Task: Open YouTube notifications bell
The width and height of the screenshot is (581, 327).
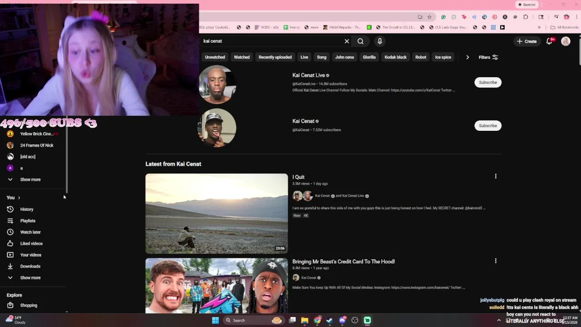Action: point(549,41)
